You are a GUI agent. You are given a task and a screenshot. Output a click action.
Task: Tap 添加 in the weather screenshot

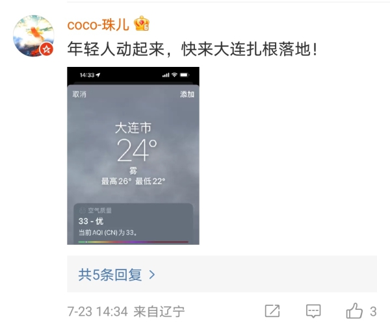coord(187,94)
